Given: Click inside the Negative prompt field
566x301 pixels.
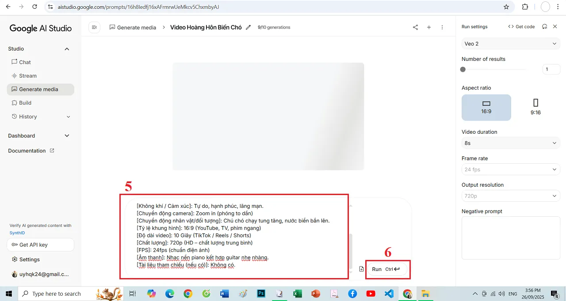Looking at the screenshot, I should (x=510, y=238).
